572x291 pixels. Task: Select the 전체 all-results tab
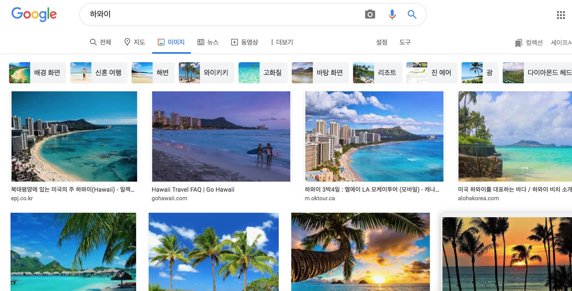101,42
